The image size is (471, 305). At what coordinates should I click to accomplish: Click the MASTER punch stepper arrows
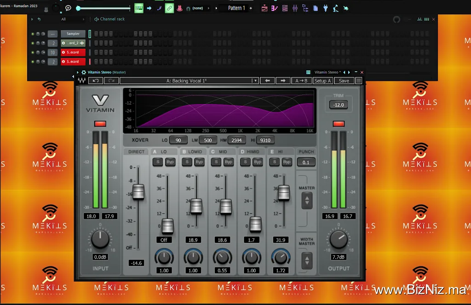click(x=307, y=201)
